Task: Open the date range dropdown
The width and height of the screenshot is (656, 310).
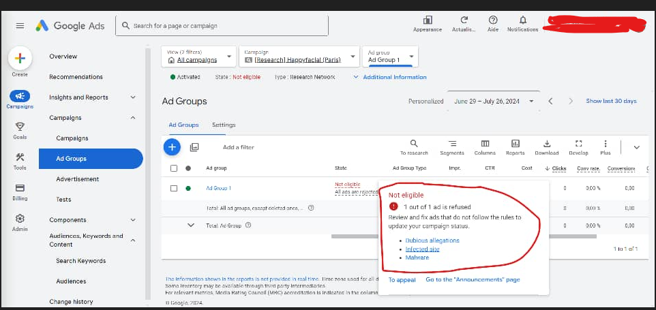Action: [494, 101]
